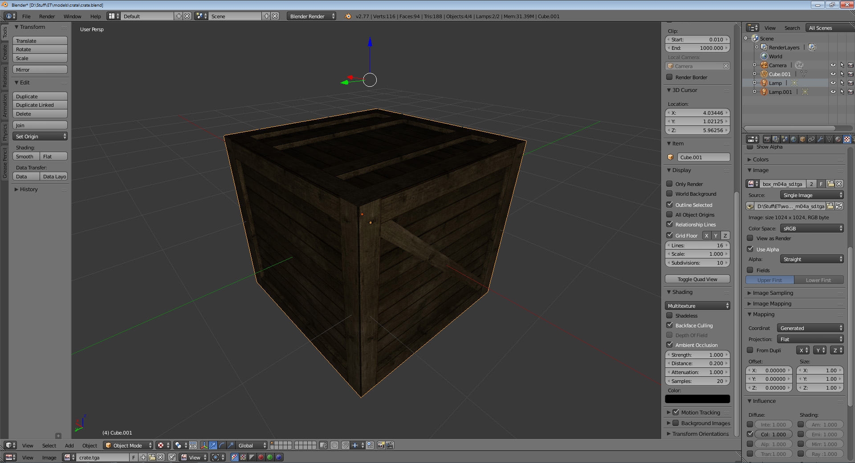Open the Help menu
This screenshot has height=463, width=855.
95,16
